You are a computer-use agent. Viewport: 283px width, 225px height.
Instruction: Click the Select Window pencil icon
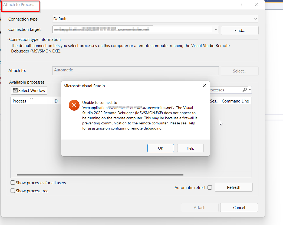15,90
